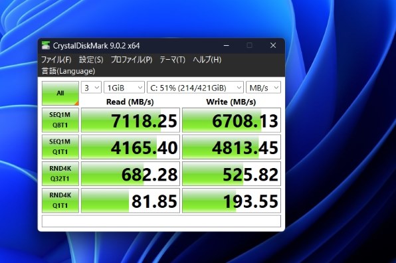Screen dimensions: 396x263
Task: Click the 682.28 read result
Action: [x=130, y=173]
